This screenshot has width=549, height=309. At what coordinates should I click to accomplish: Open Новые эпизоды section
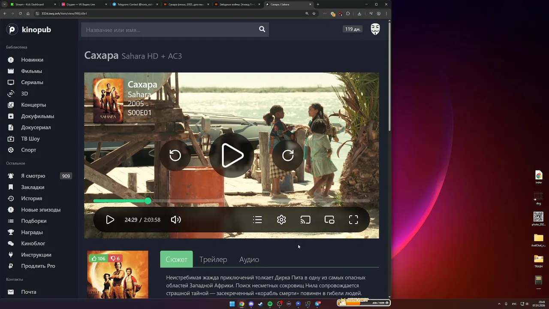(41, 209)
